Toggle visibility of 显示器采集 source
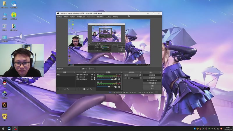This screenshot has height=131, width=233. point(92,79)
